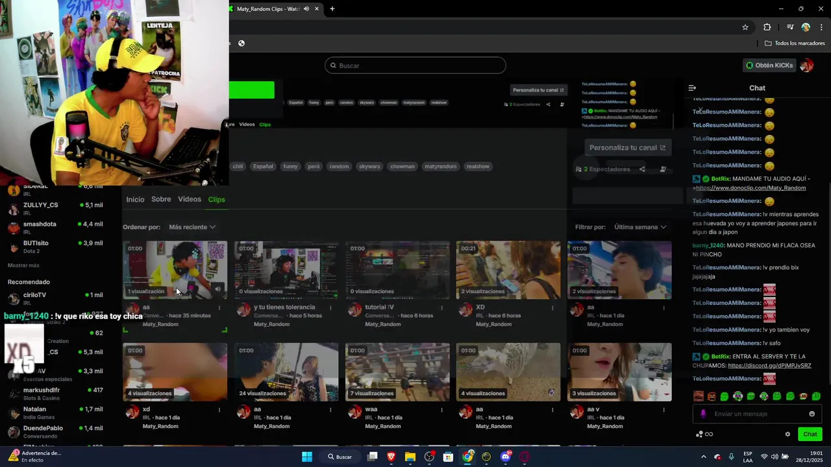Open the browser extensions puzzle icon
The height and width of the screenshot is (467, 831).
767,27
